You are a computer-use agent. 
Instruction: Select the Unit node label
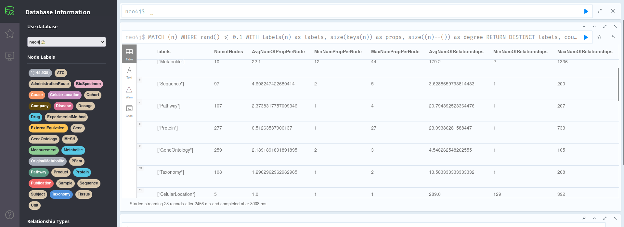(34, 206)
